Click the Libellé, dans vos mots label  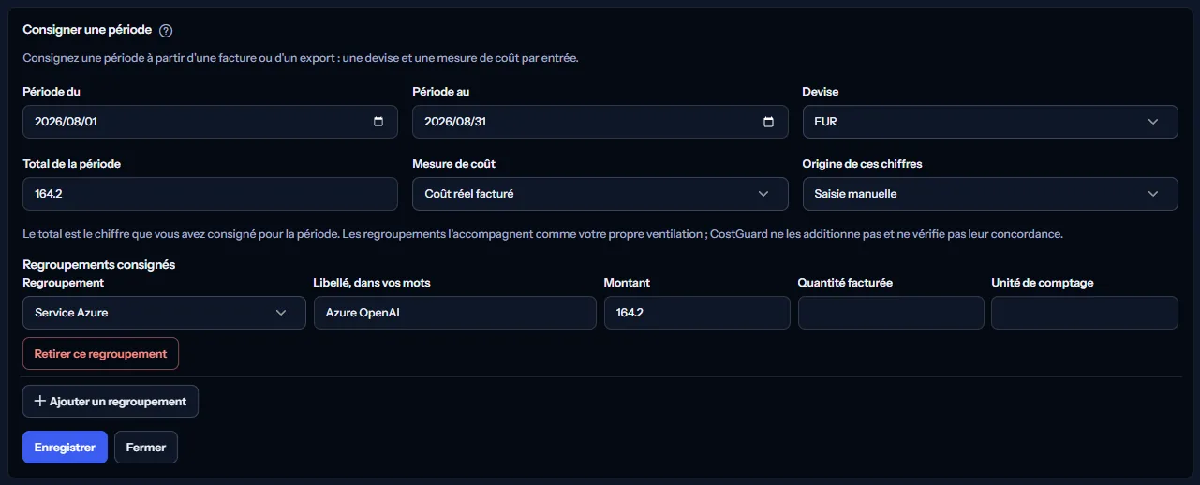tap(372, 283)
